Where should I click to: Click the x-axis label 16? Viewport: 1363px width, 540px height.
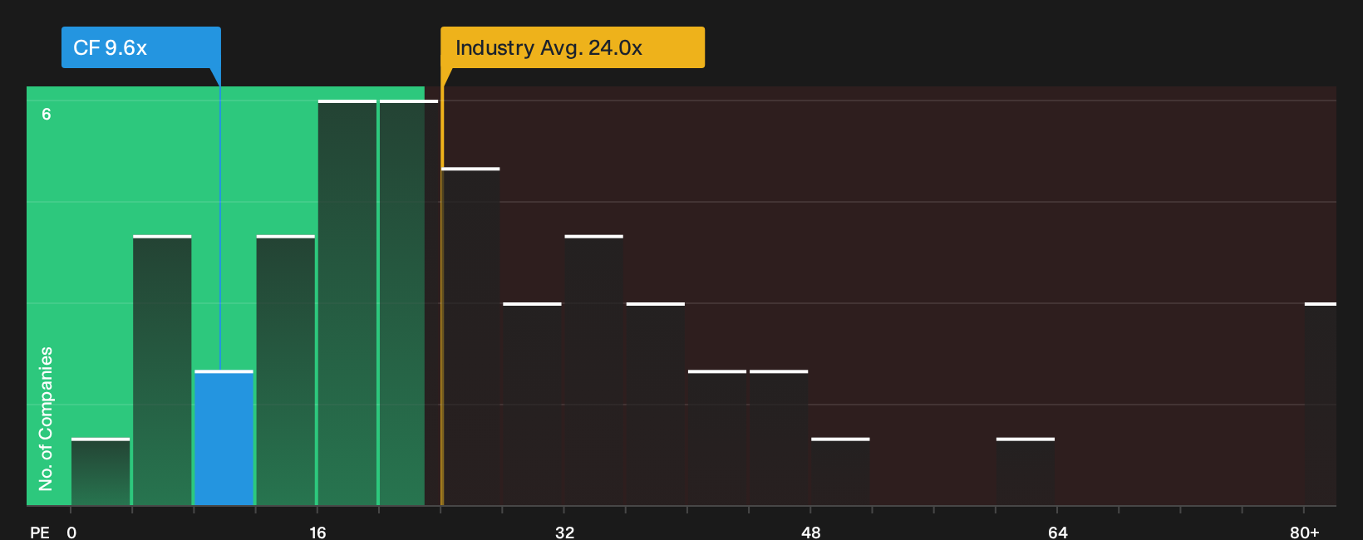pos(317,532)
